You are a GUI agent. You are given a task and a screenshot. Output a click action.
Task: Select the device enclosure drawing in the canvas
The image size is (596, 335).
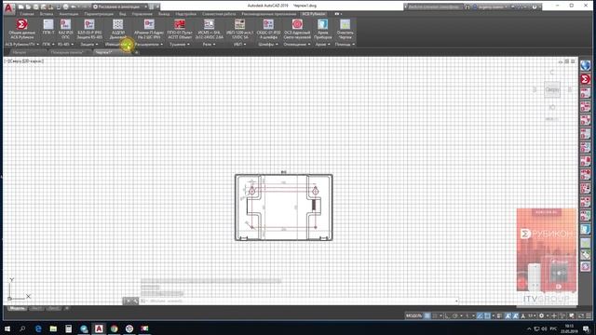(283, 208)
